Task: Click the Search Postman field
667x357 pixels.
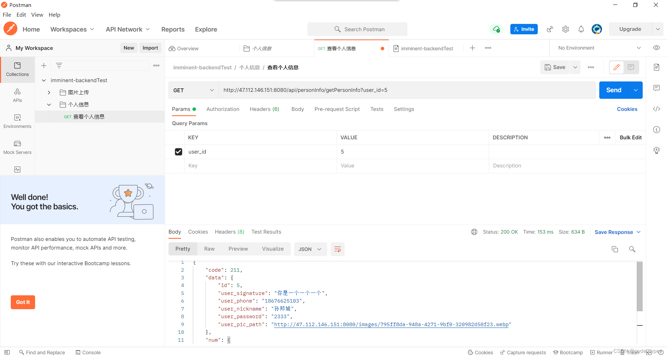Action: click(357, 29)
